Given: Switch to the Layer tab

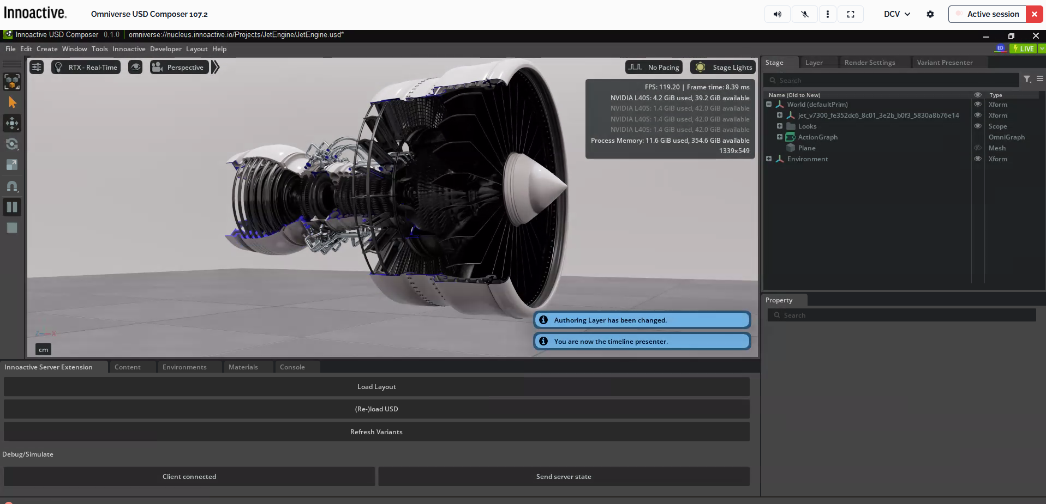Looking at the screenshot, I should [815, 62].
